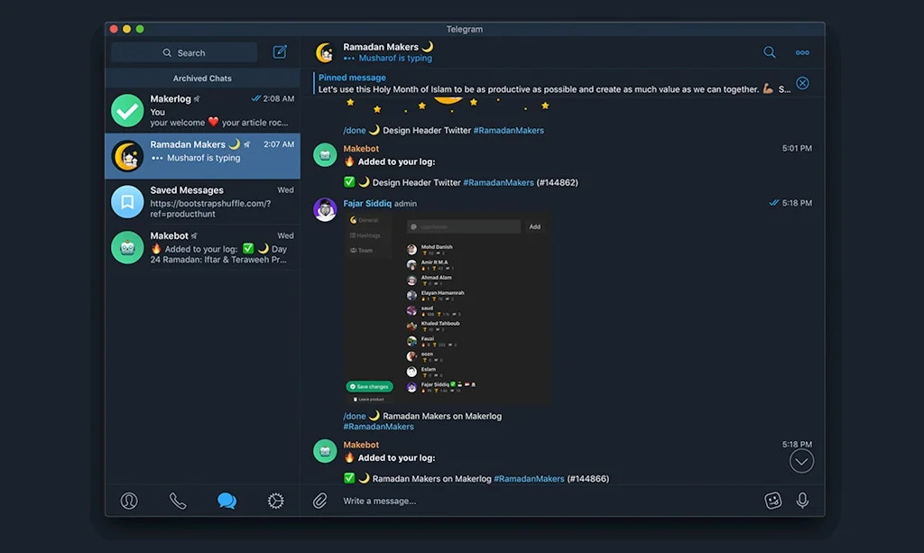Select the Chats tab icon
Viewport: 924px width, 553px height.
(226, 501)
